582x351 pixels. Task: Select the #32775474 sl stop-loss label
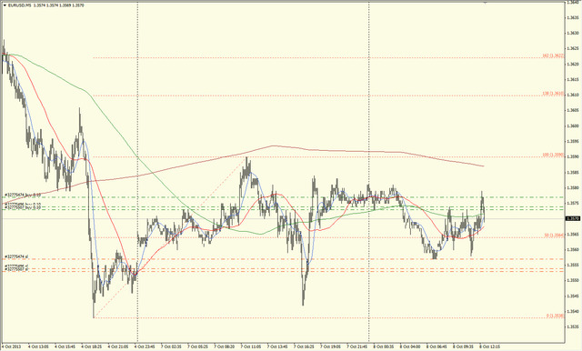click(16, 256)
